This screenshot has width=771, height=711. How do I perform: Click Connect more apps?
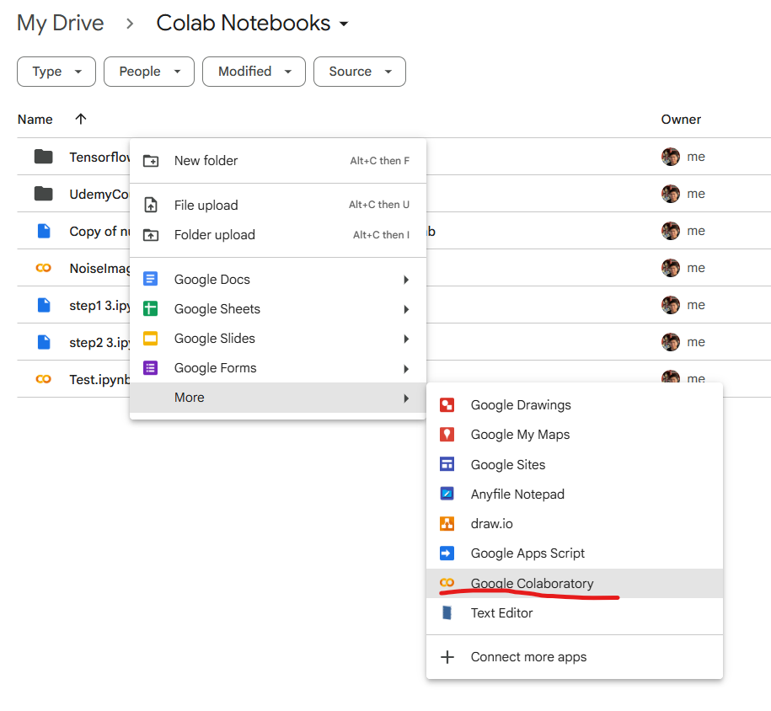(528, 657)
